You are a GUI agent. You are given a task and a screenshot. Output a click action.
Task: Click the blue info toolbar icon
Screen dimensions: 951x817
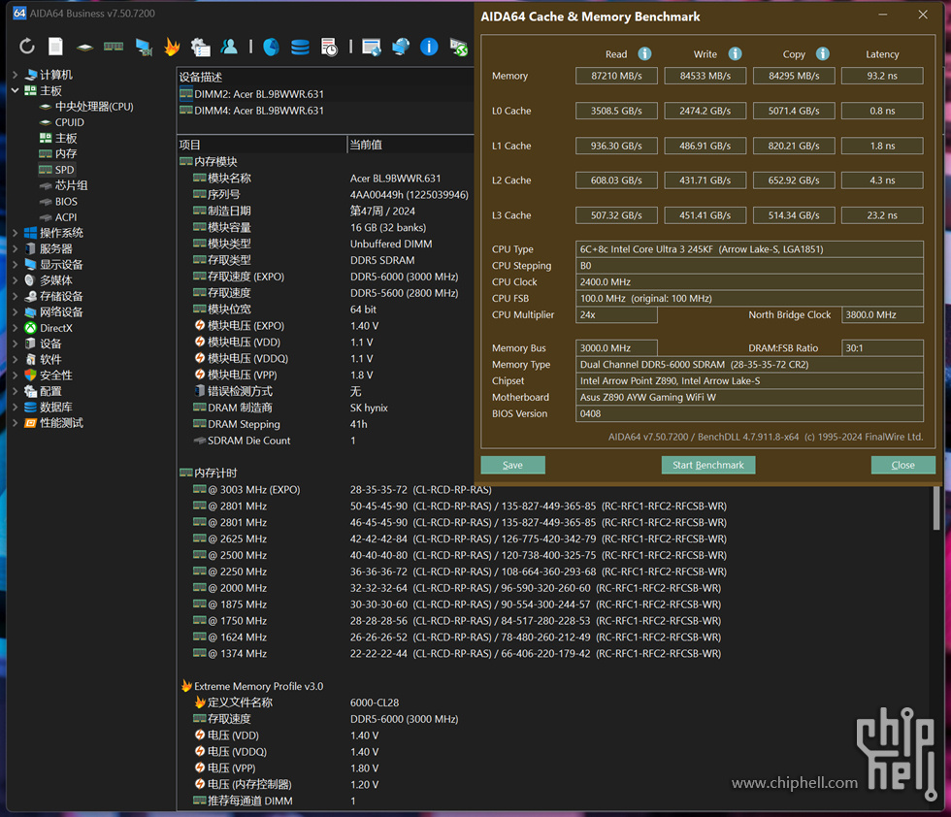(x=429, y=47)
